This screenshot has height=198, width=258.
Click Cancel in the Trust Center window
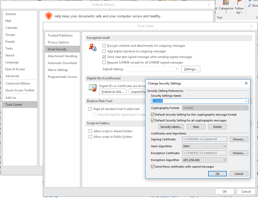click(x=246, y=191)
